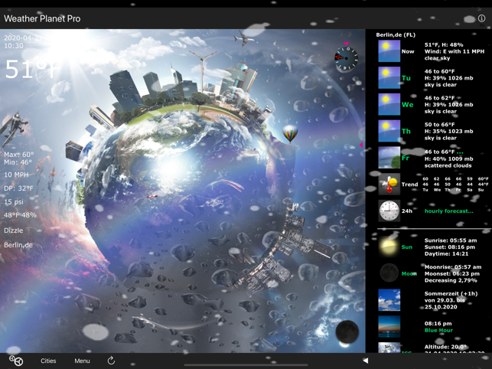Viewport: 492px width, 369px height.
Task: Click the wind compass dial
Action: click(346, 58)
